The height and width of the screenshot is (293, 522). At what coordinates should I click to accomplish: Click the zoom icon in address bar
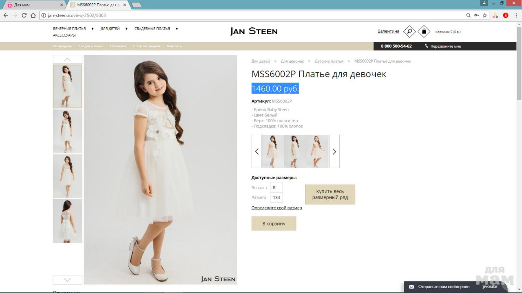pyautogui.click(x=468, y=15)
